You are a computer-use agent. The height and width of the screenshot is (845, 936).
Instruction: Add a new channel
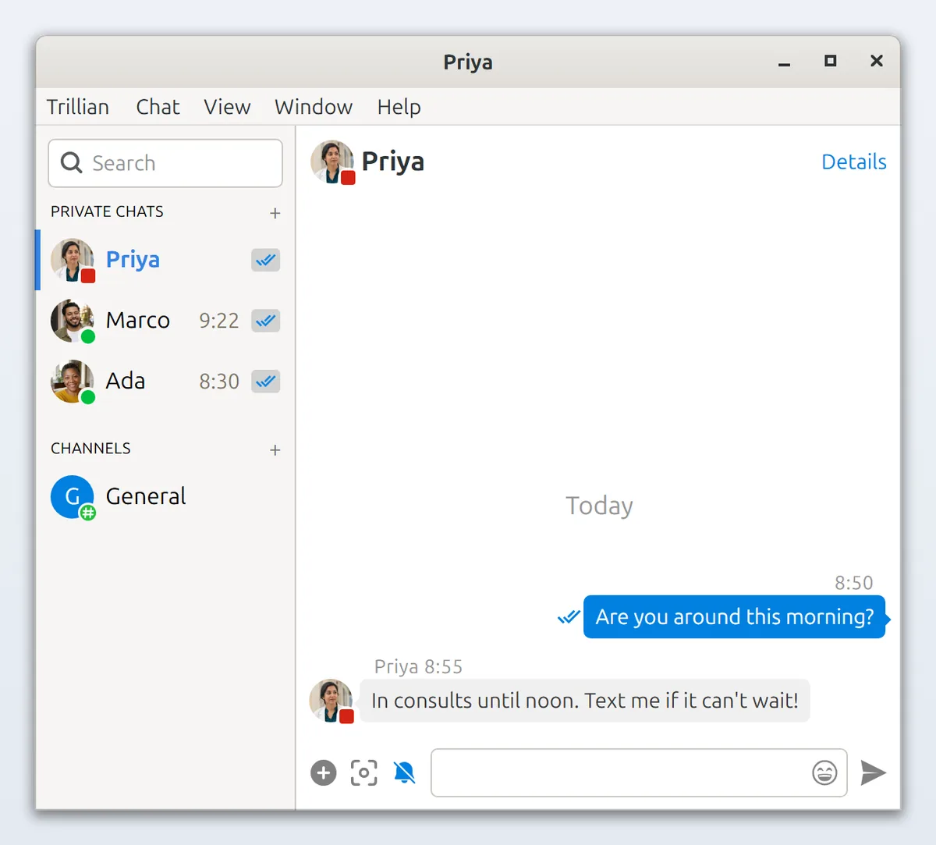pyautogui.click(x=275, y=450)
